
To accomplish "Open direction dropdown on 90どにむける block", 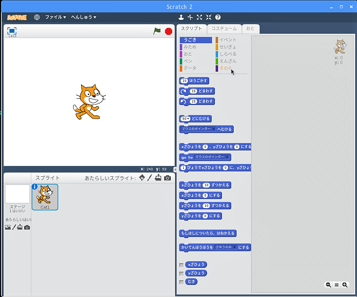I will pos(188,119).
